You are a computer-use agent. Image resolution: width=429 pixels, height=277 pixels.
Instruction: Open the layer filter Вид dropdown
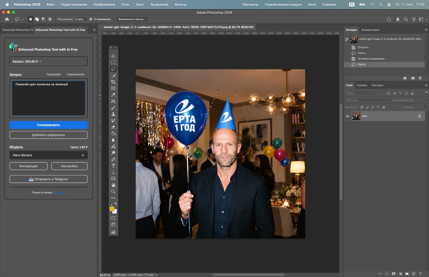tap(360, 93)
